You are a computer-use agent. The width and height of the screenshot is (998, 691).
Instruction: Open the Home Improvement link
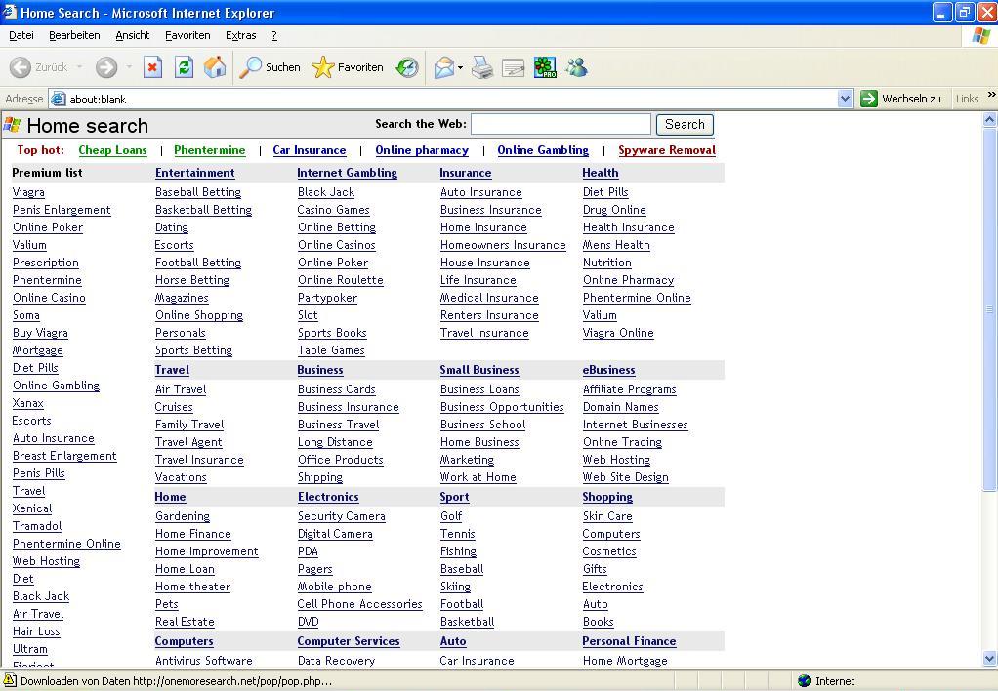(x=207, y=551)
